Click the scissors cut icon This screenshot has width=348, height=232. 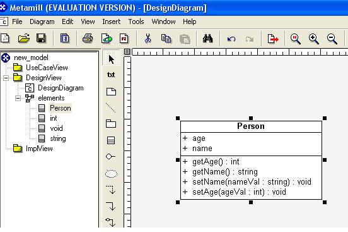click(x=148, y=39)
